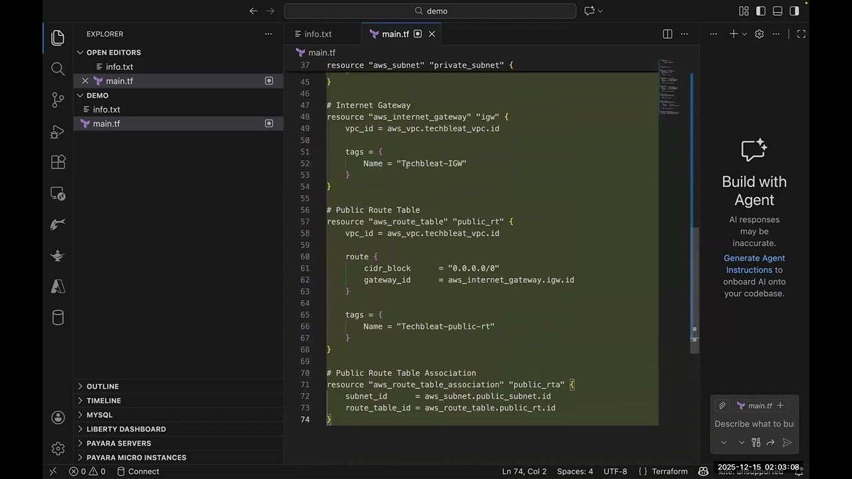Screen dimensions: 852x479
Task: Open chat panel views ellipsis beside plus icon
Action: (x=713, y=34)
